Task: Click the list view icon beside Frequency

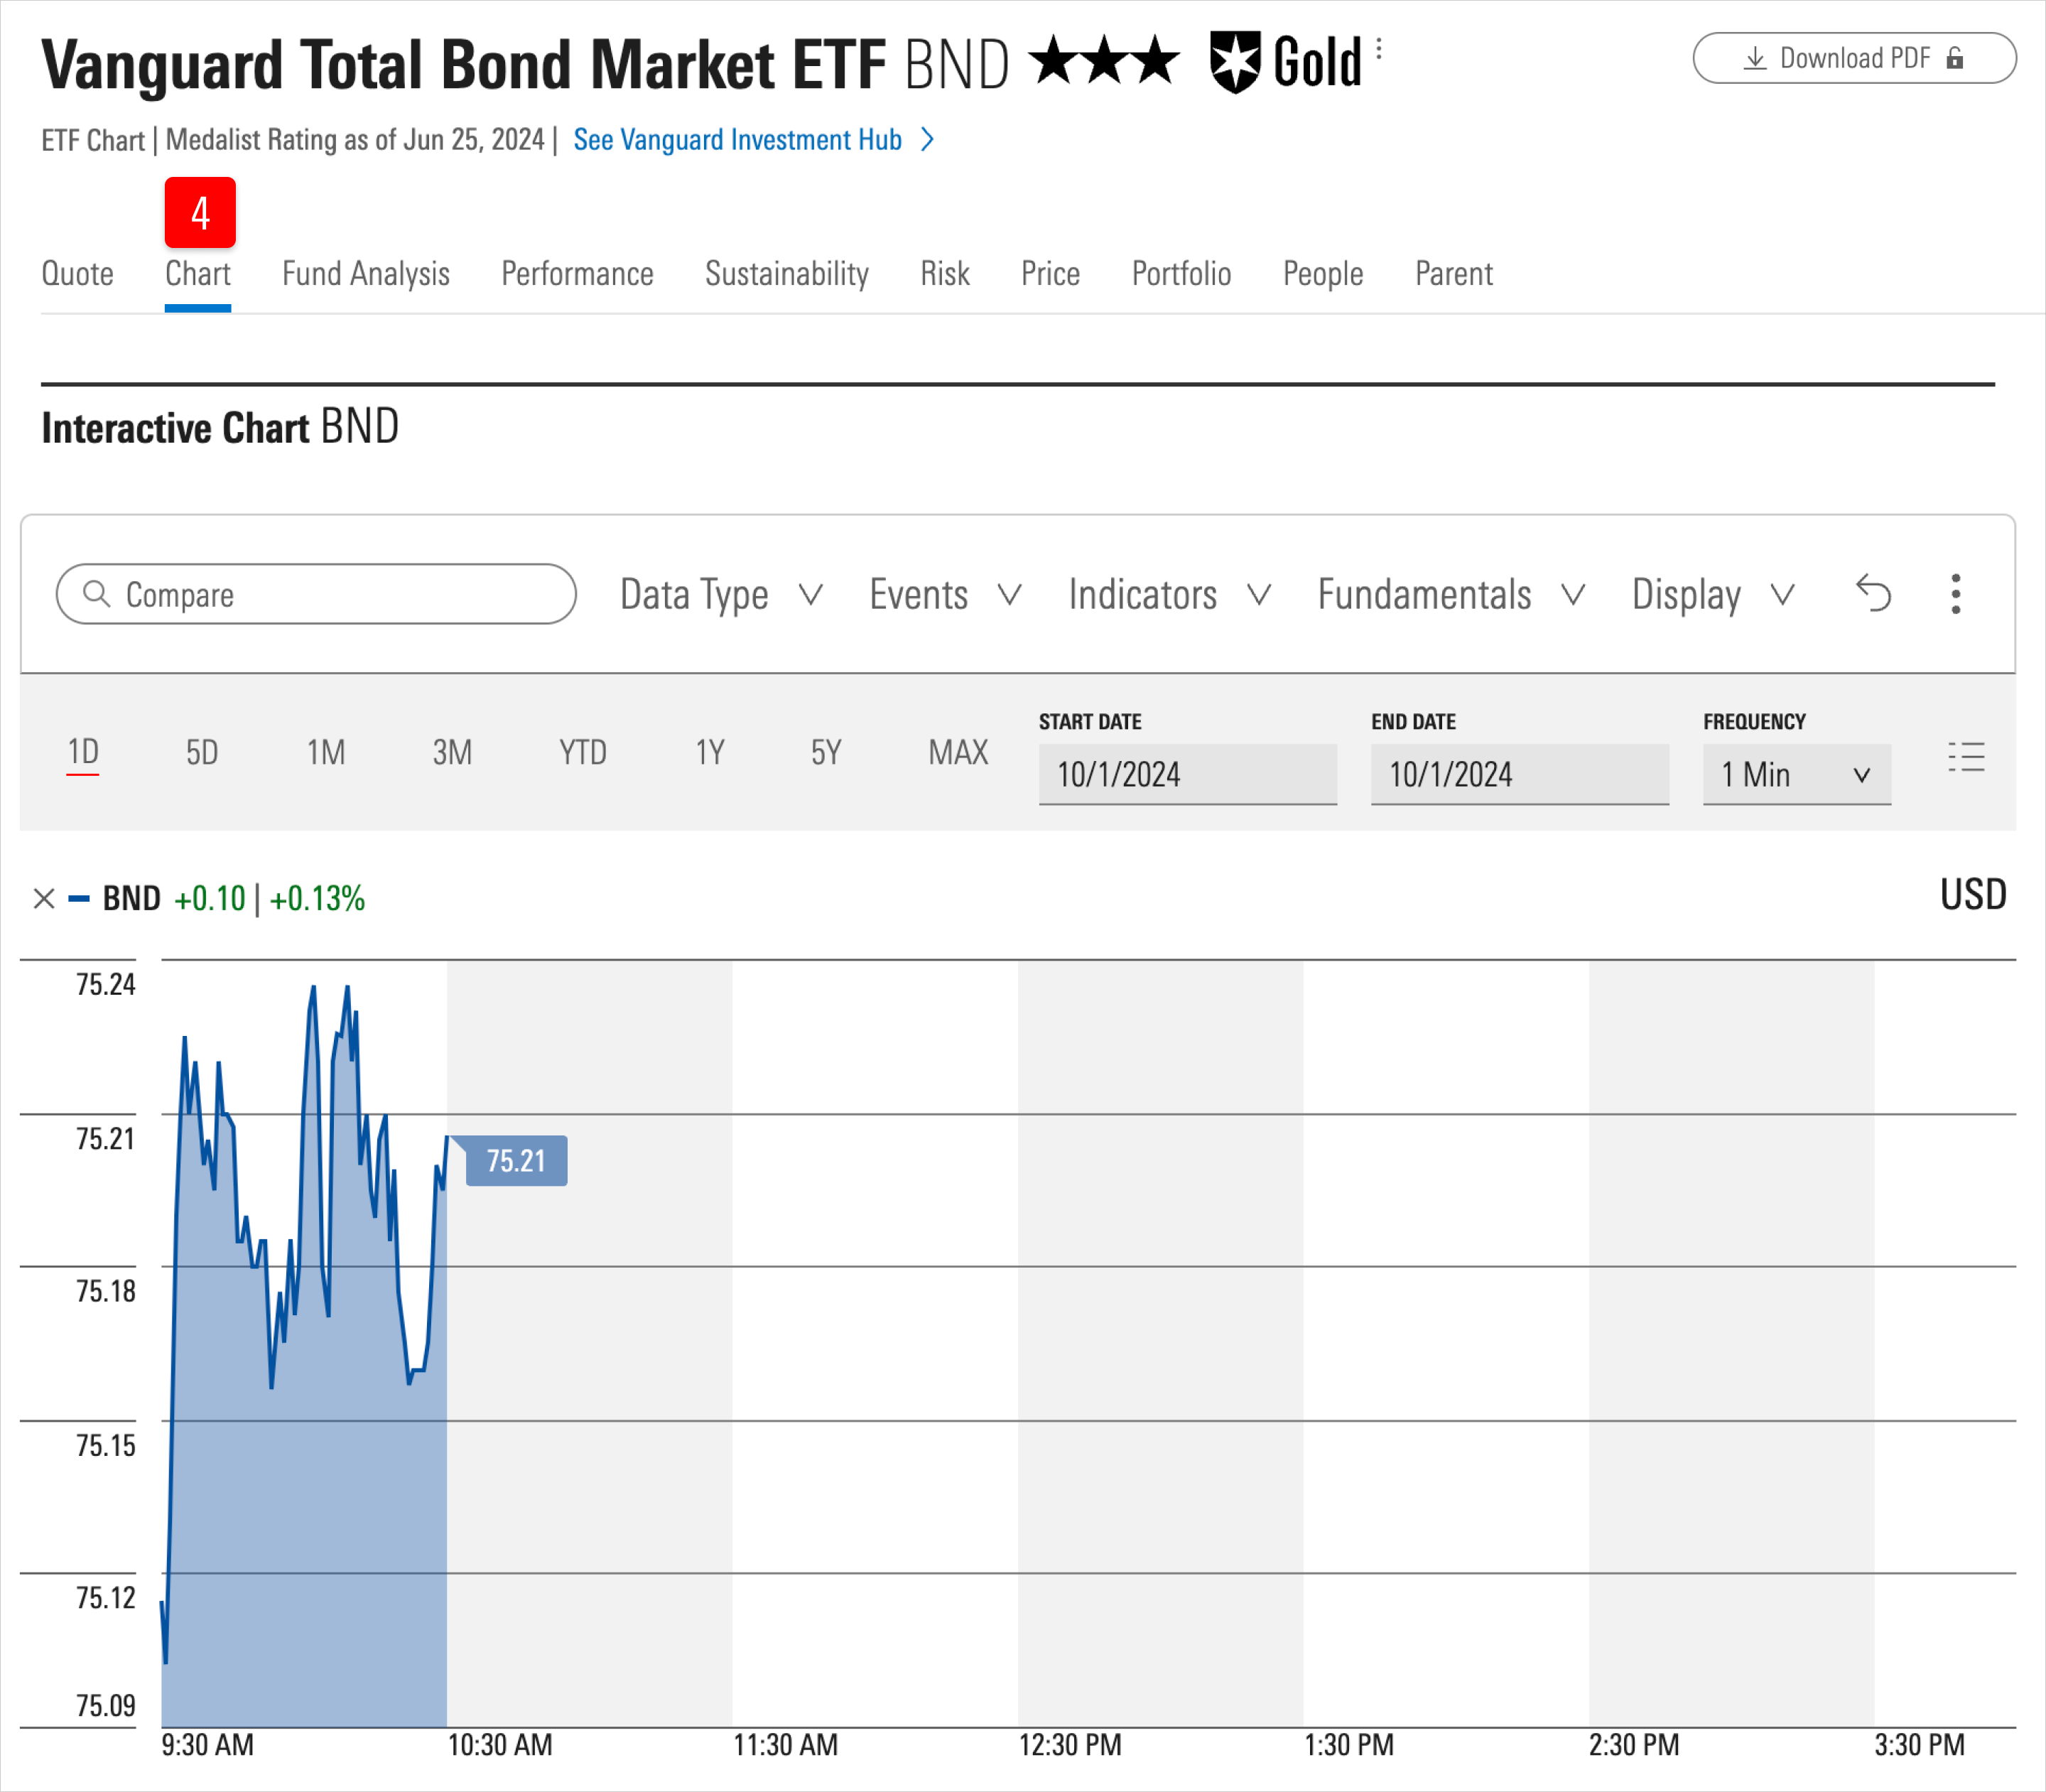Action: coord(1966,757)
